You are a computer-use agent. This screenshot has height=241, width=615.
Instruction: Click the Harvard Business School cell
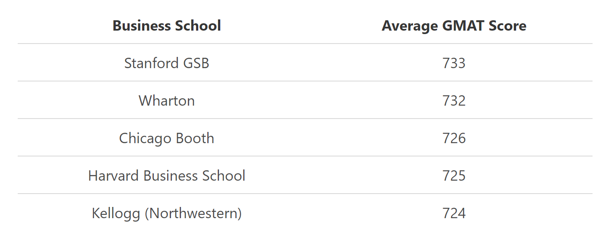167,176
